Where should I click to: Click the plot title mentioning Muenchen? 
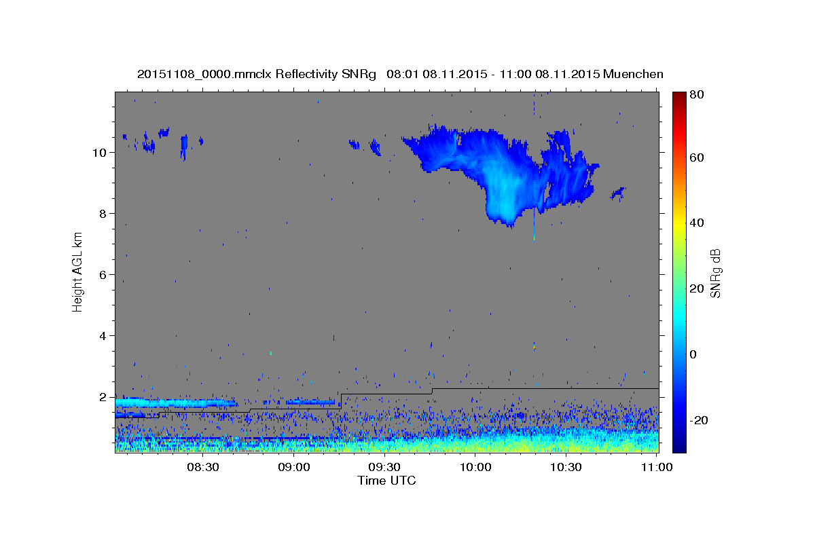(400, 74)
